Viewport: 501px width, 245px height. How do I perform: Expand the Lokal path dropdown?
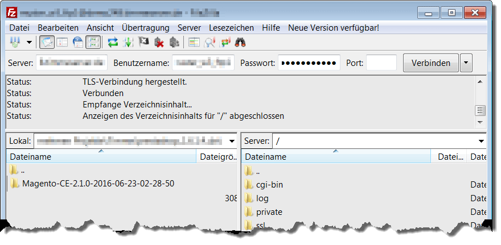[x=231, y=141]
